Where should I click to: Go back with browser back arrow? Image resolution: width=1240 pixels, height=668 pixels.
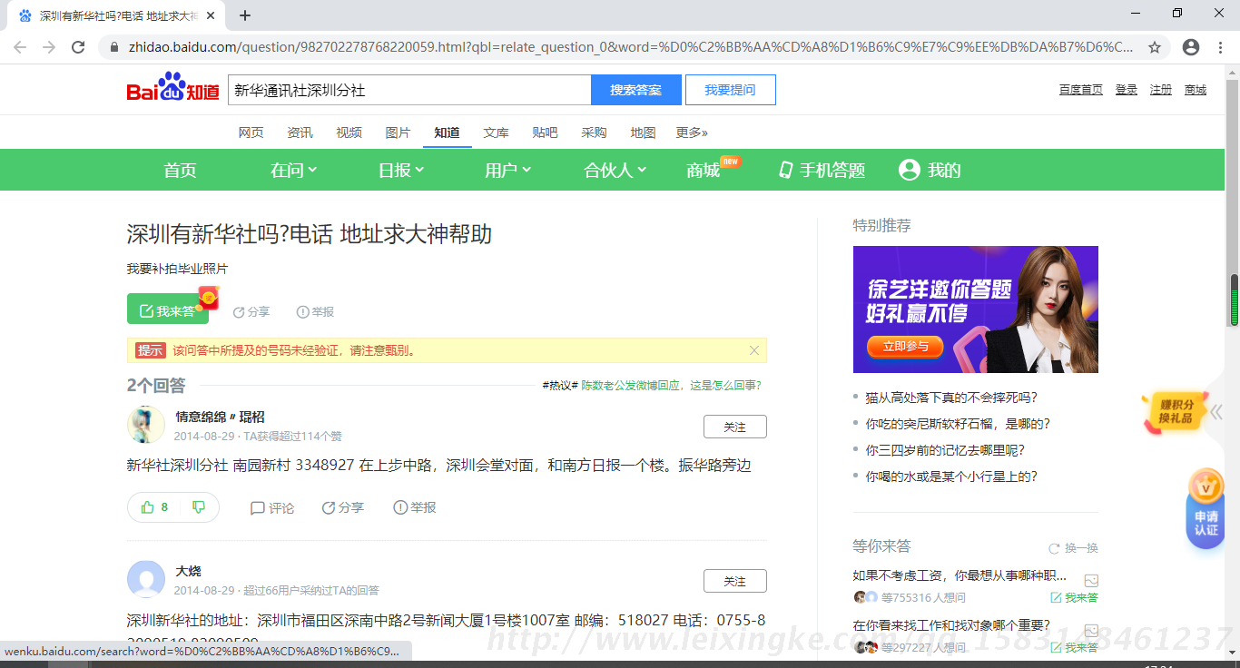pos(20,47)
